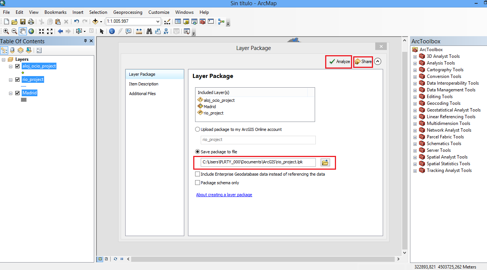Image resolution: width=487 pixels, height=270 pixels.
Task: Expand 3D Analyst Tools toolbox
Action: [x=415, y=57]
